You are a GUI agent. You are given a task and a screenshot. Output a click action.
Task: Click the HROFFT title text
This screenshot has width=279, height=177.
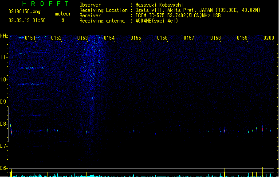coord(45,4)
